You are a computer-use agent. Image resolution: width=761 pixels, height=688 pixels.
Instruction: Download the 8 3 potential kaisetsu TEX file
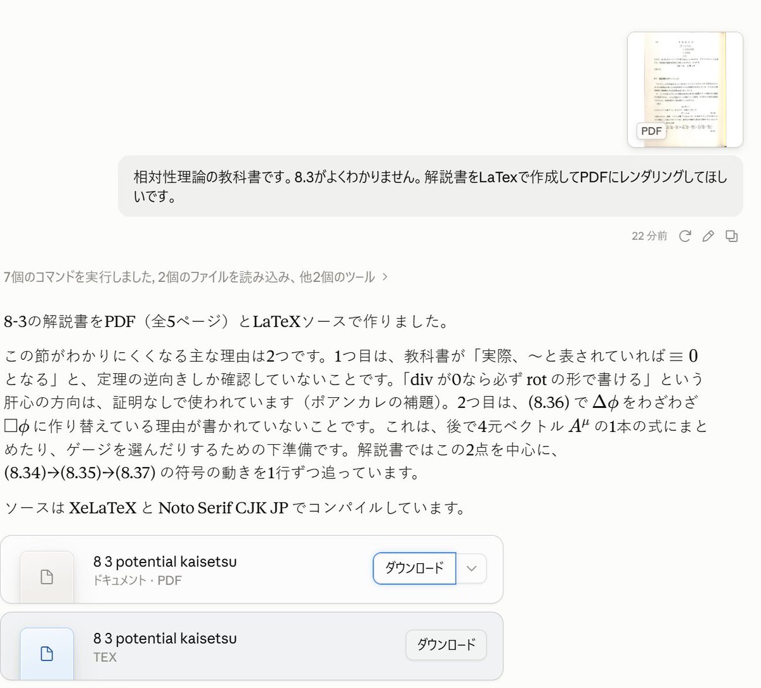(446, 645)
